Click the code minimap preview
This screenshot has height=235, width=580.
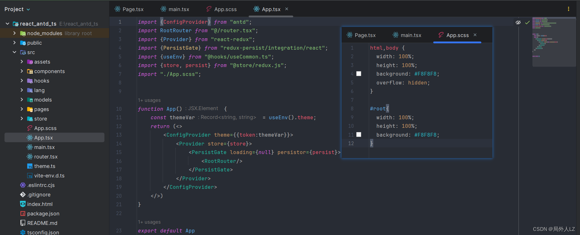(554, 42)
